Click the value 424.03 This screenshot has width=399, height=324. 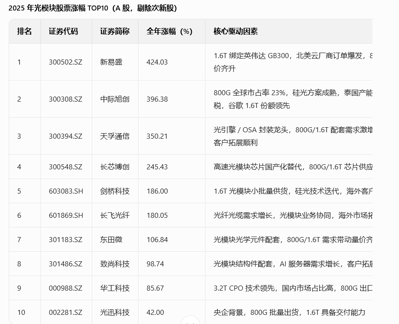coord(157,62)
